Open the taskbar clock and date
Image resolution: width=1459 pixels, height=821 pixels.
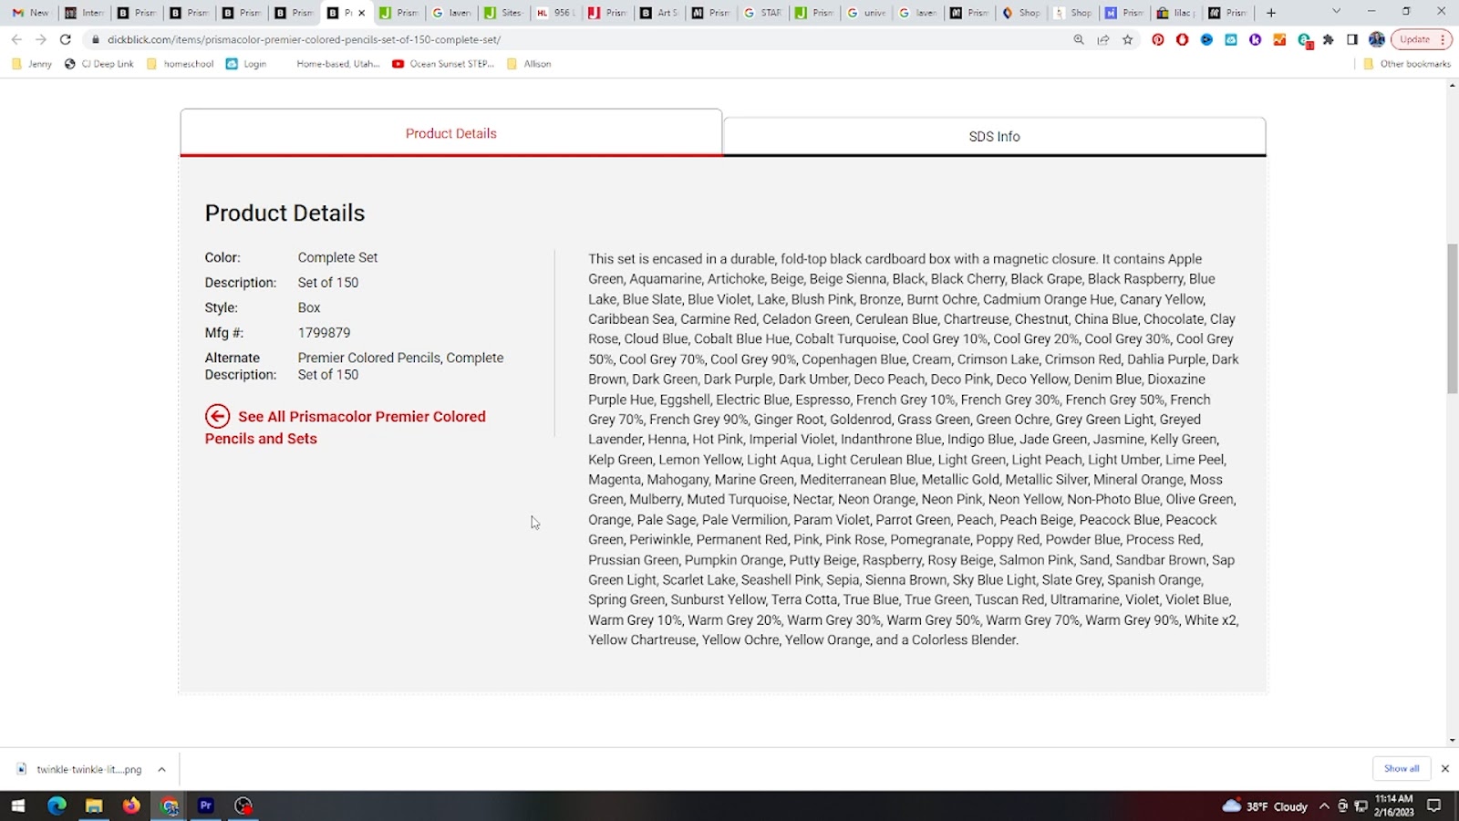(1393, 805)
